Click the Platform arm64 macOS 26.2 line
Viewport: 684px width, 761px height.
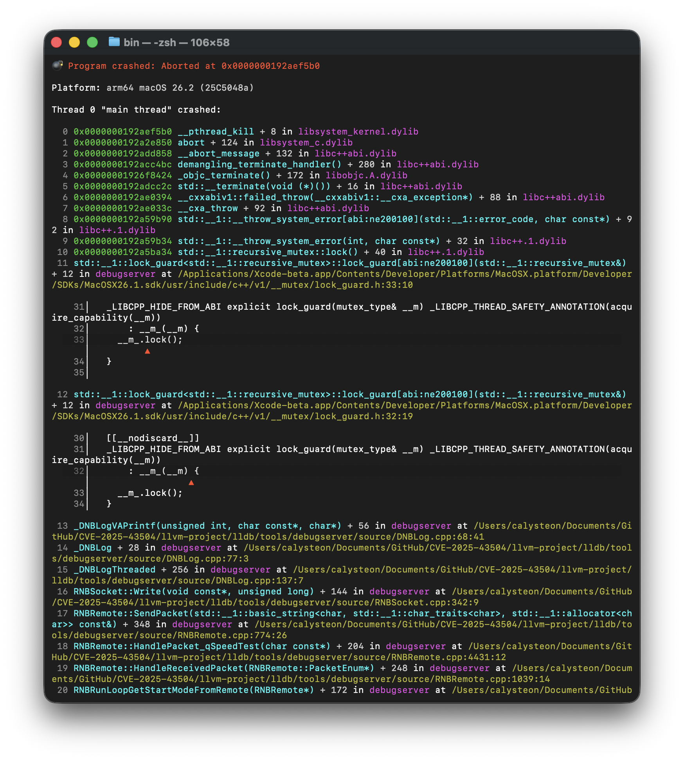(x=153, y=88)
